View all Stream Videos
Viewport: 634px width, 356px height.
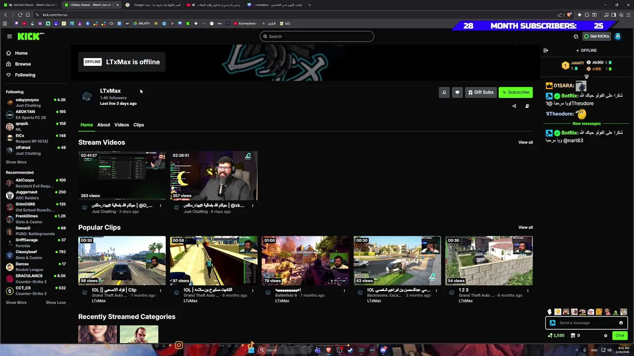(x=526, y=142)
